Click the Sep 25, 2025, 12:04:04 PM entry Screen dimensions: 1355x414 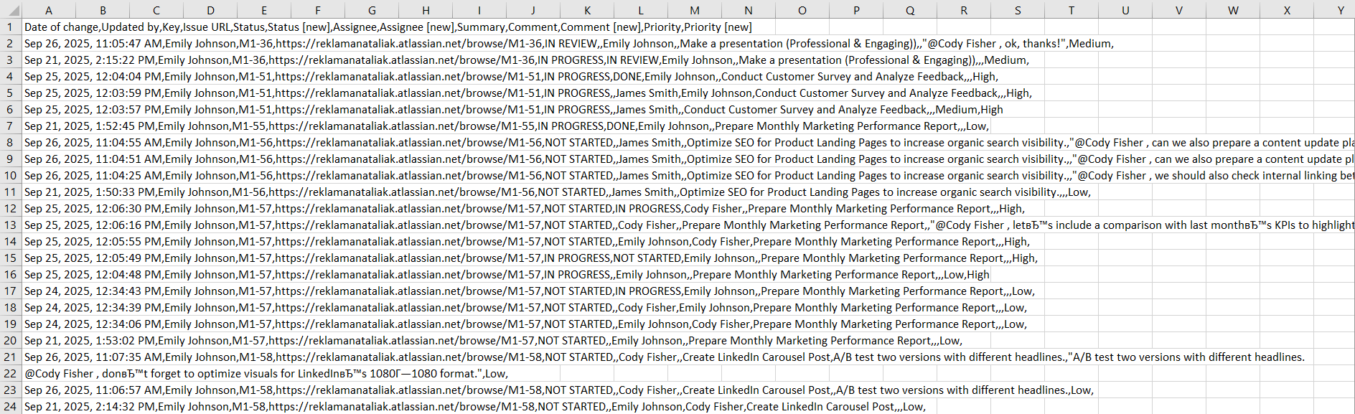pos(93,77)
